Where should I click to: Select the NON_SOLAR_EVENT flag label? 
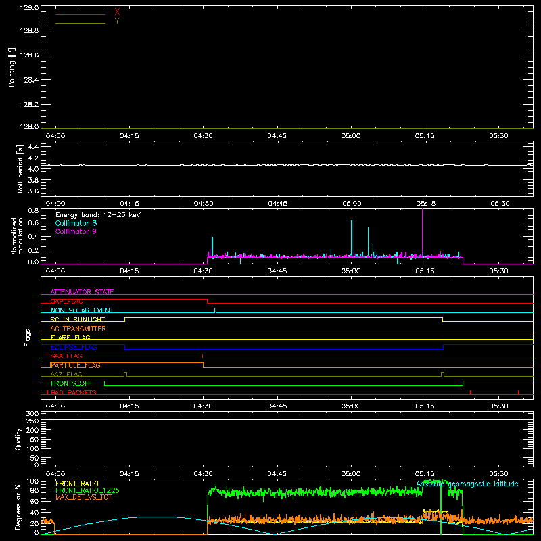coord(82,310)
